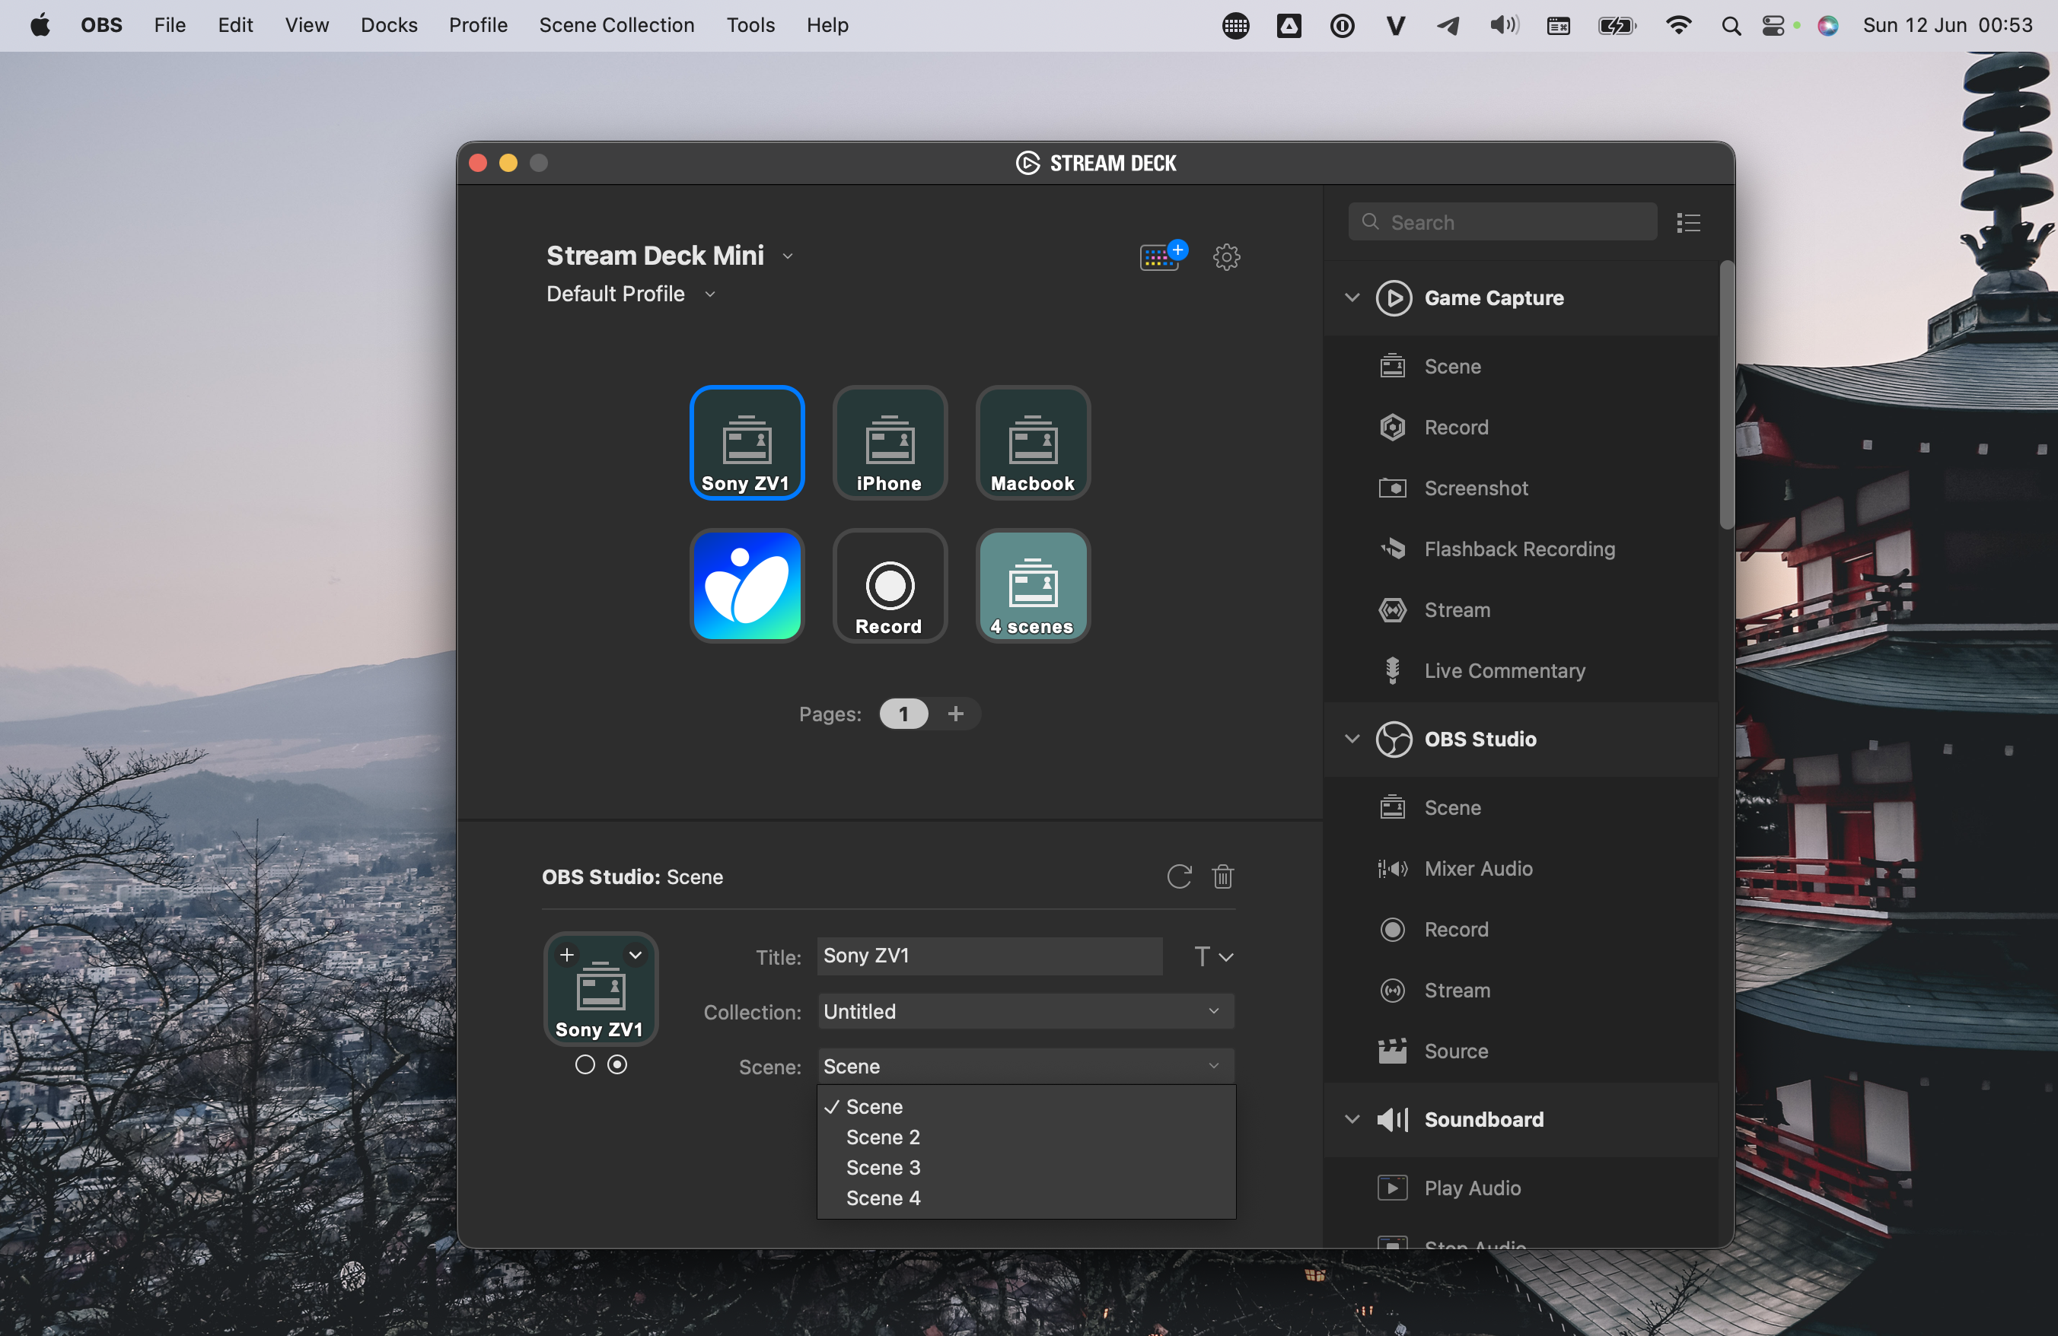Choose the Live Commentary action

tap(1520, 670)
